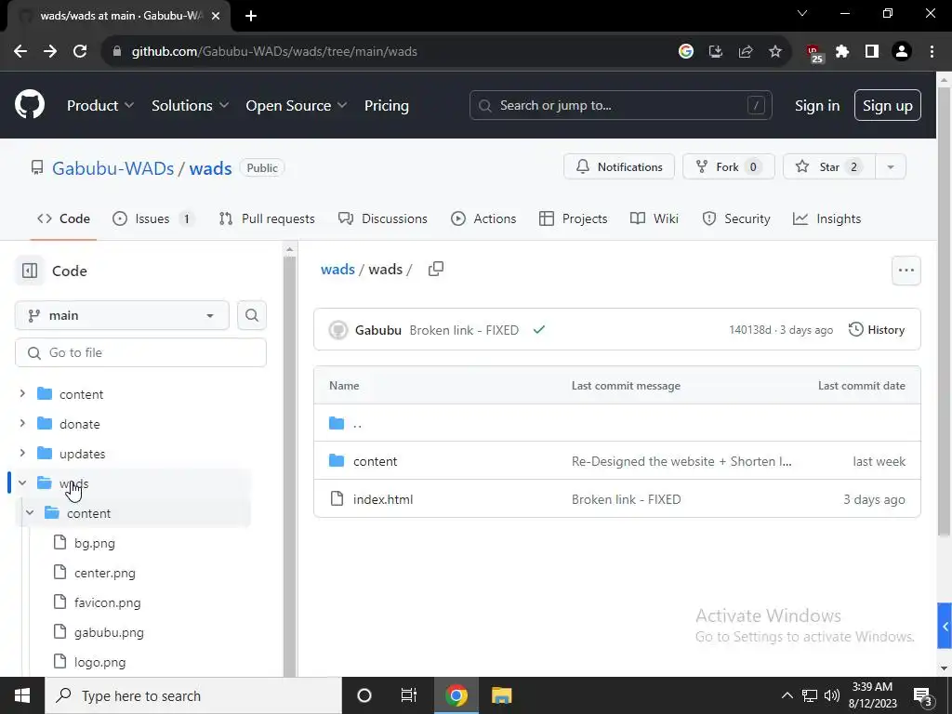Click Gabubu's avatar in the commit bar
Viewport: 952px width, 714px height.
(x=338, y=330)
